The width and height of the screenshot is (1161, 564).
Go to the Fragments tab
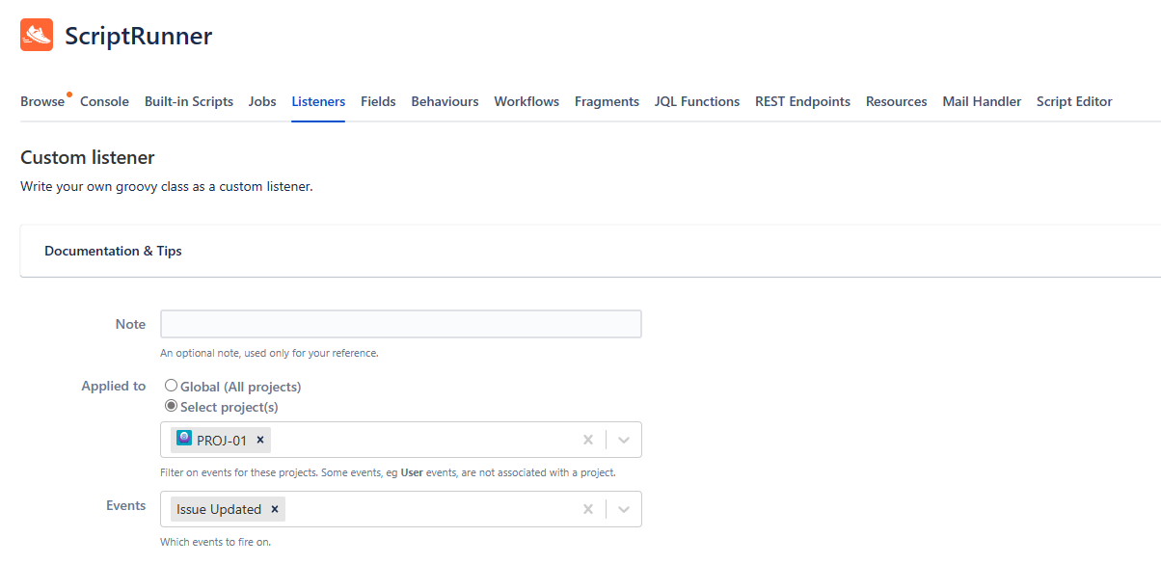coord(607,101)
